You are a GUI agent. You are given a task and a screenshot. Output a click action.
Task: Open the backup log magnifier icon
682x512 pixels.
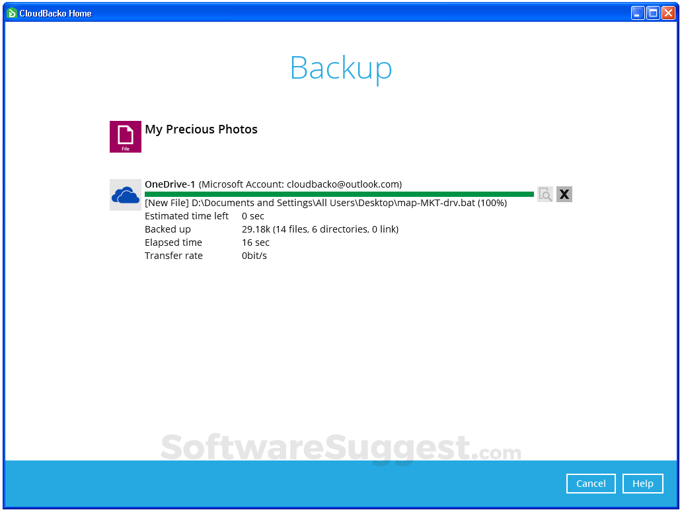point(545,194)
